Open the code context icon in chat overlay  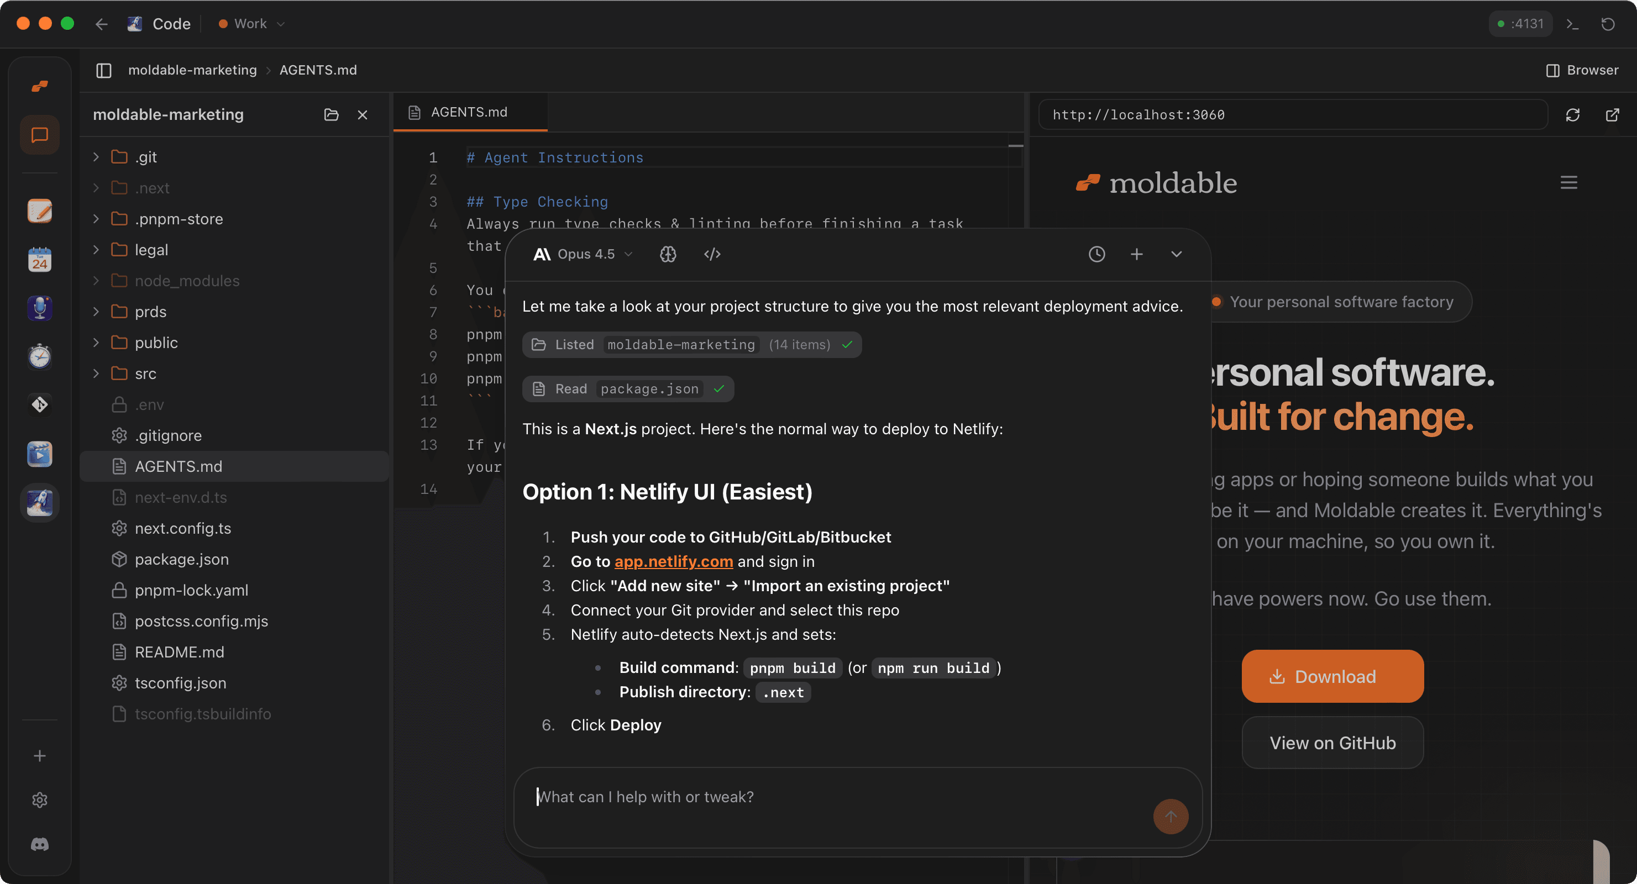[711, 254]
